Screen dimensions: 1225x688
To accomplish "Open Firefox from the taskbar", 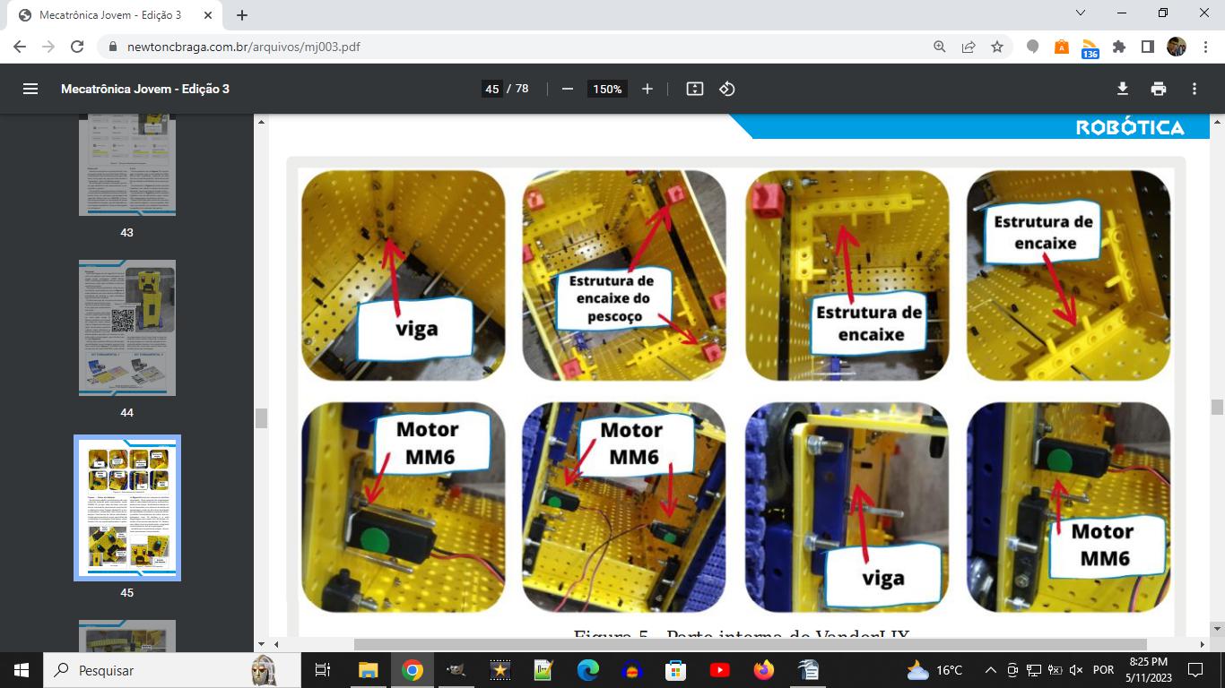I will (x=763, y=670).
